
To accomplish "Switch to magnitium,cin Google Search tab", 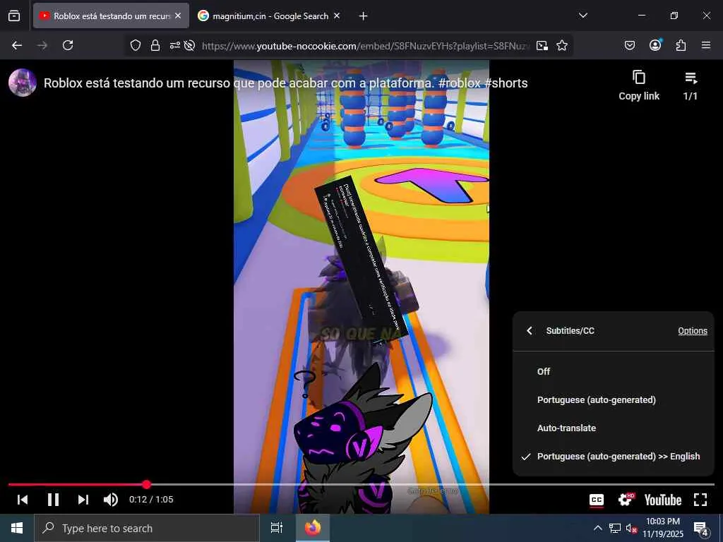I will [270, 16].
